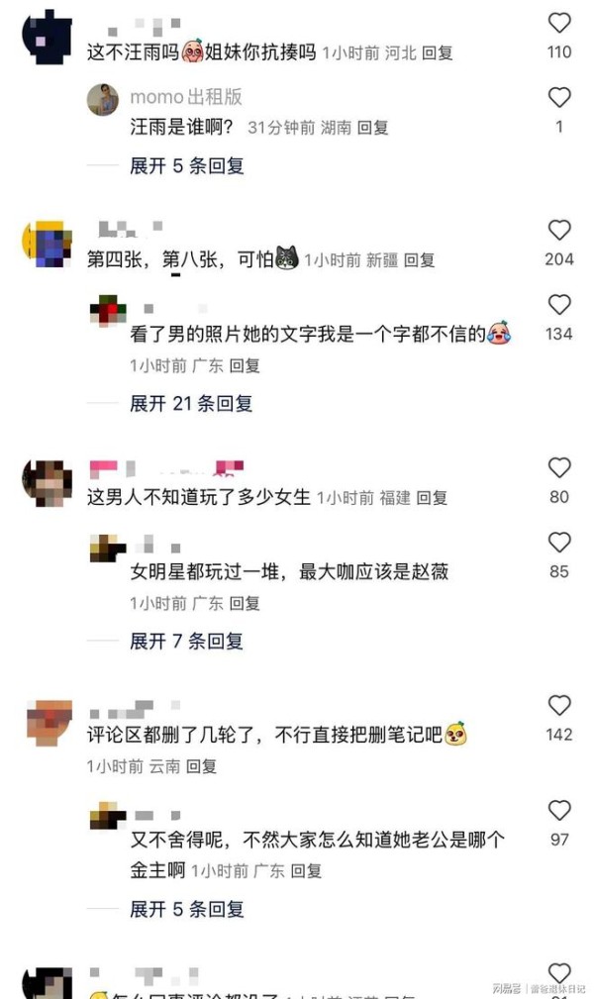Tap heart on the 204-like comment

(x=559, y=230)
